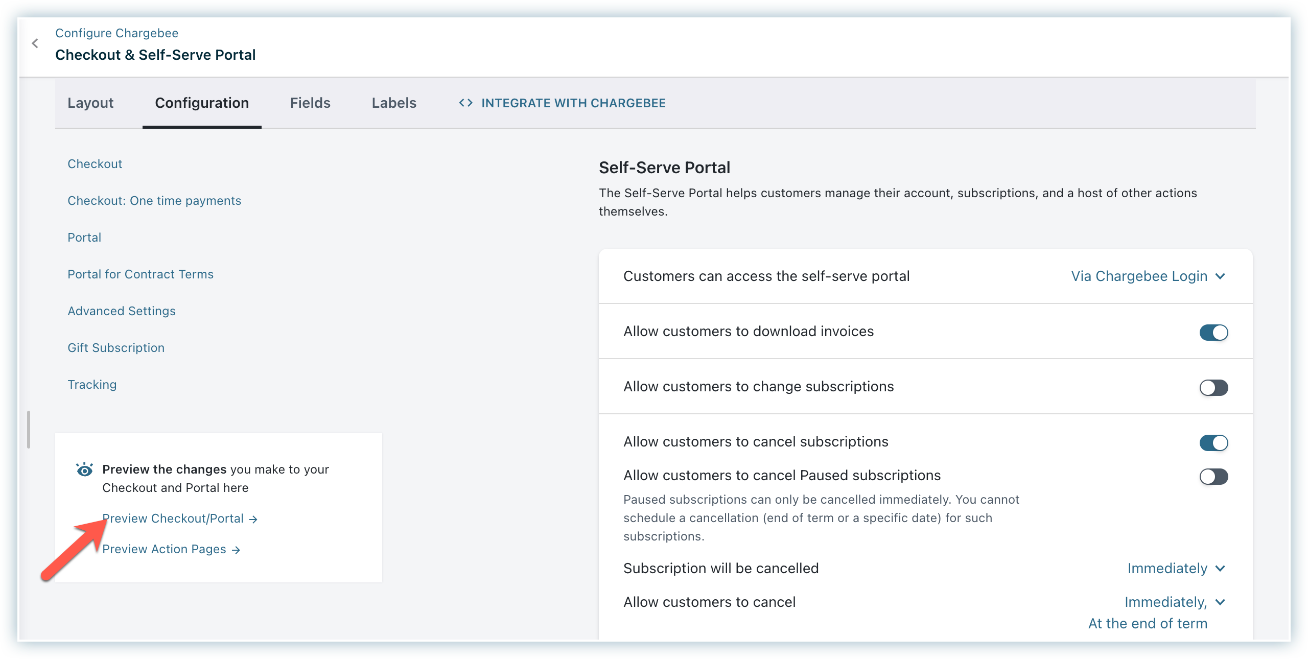Select Portal for Contract Terms
The width and height of the screenshot is (1308, 659).
[141, 274]
